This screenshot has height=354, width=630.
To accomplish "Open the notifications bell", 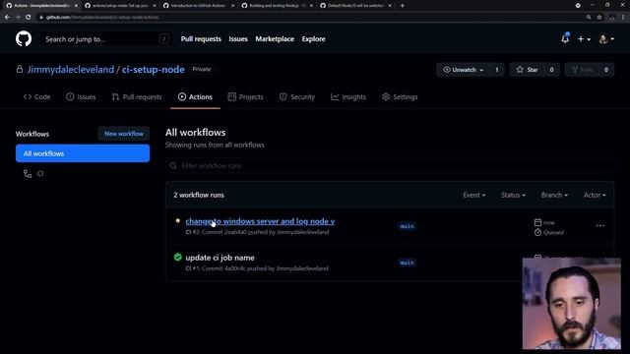I will 565,38.
